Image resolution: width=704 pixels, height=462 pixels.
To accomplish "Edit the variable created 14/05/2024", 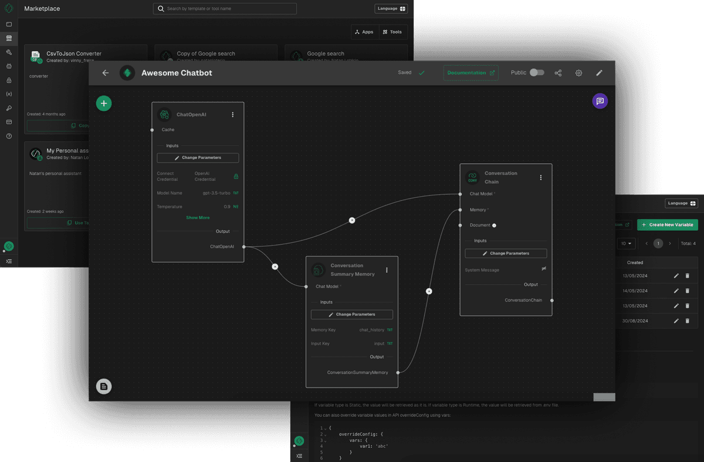I will (676, 291).
